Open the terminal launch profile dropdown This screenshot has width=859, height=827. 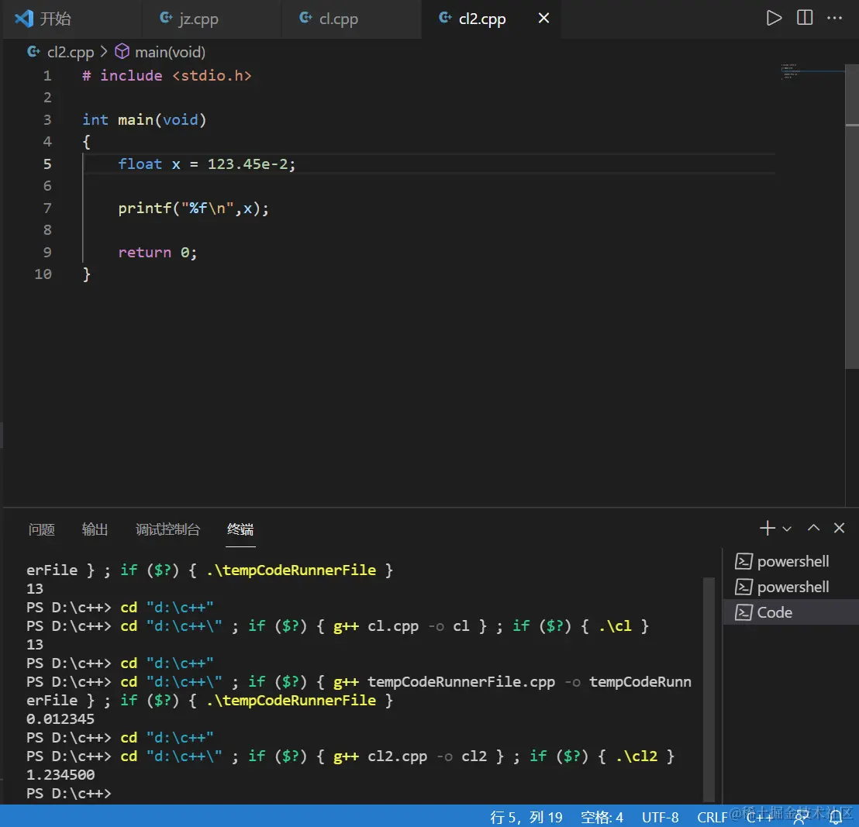pos(787,529)
